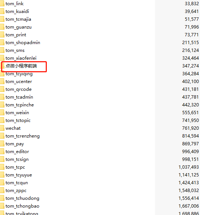Screen dimensions: 200x215
Task: Click the folder icon next to tom_print
Action: (2, 35)
